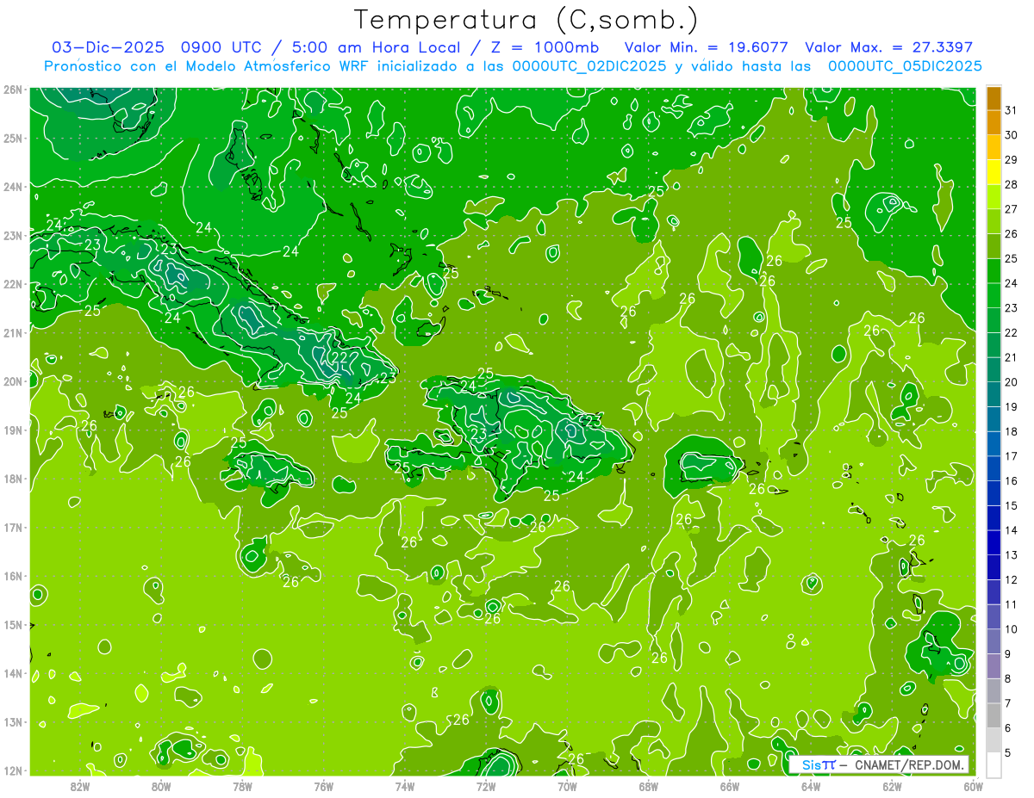This screenshot has height=798, width=1034.
Task: Click the legend value 28
Action: (x=1012, y=185)
